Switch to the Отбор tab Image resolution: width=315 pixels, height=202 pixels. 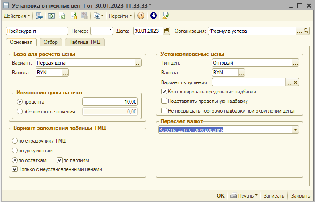(51, 42)
